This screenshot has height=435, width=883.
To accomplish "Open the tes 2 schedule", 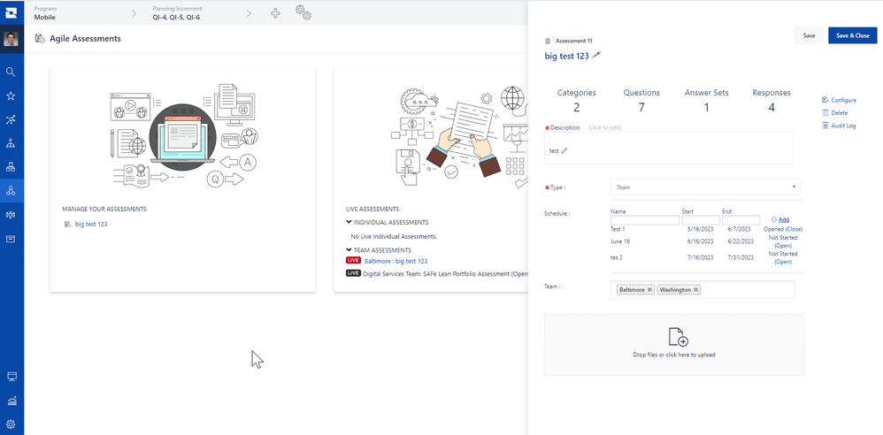I will pyautogui.click(x=783, y=263).
